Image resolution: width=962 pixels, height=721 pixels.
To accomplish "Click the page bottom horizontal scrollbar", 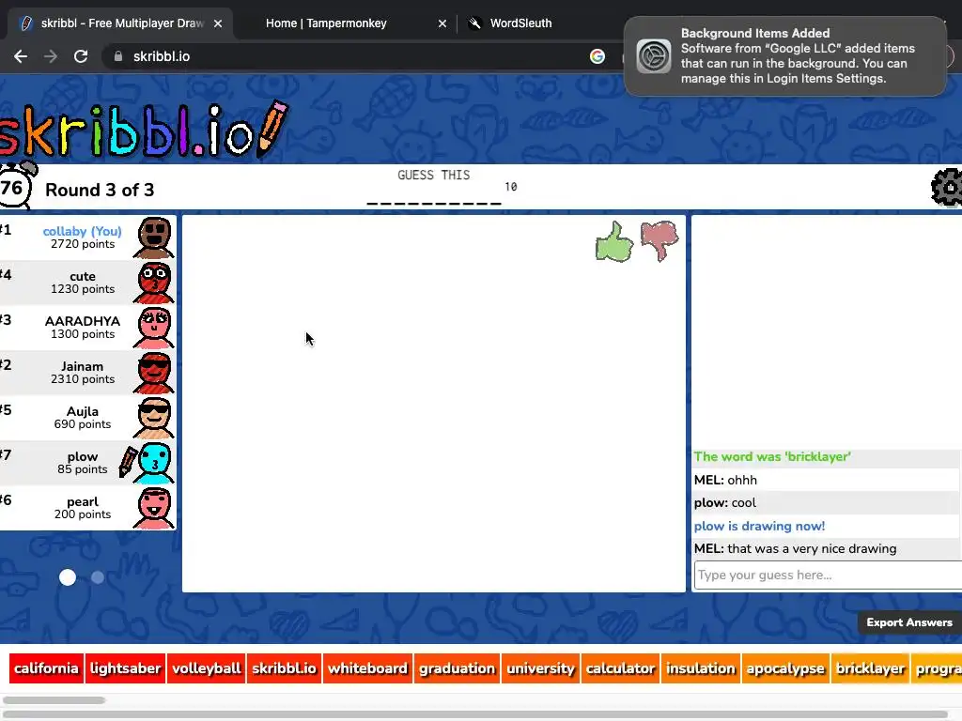I will (x=476, y=714).
